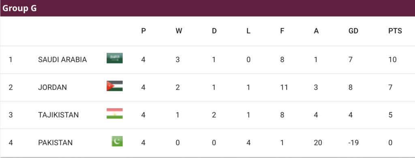Click Saudi Arabia's 10 points value
Viewport: 415px width, 158px height.
[x=392, y=60]
